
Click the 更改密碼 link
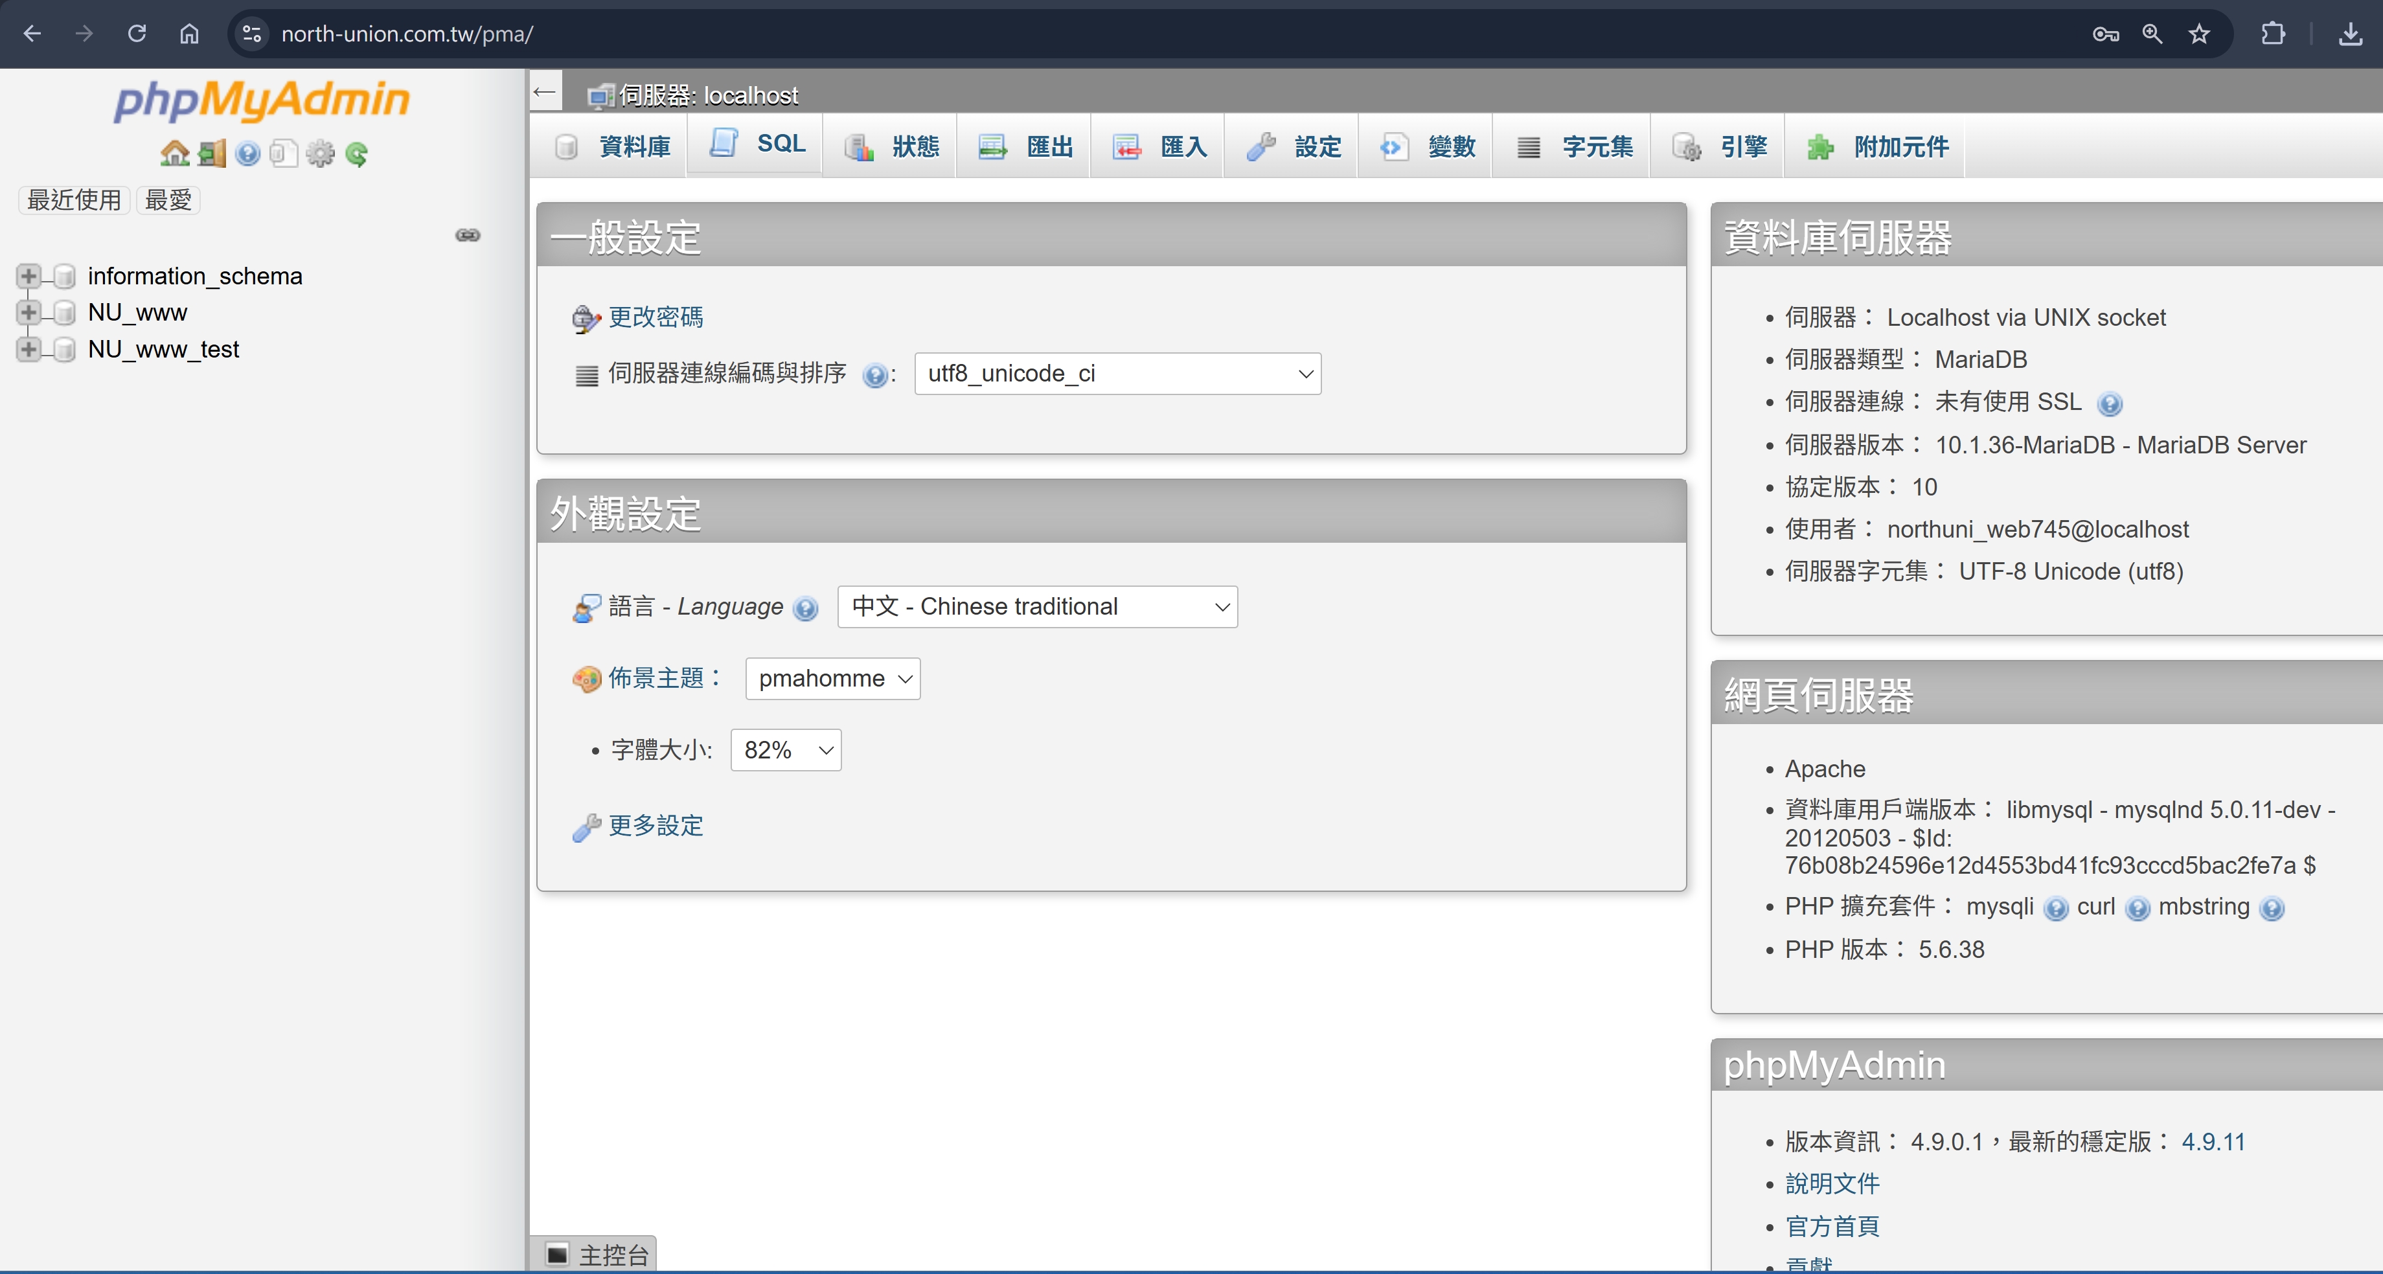pyautogui.click(x=656, y=317)
